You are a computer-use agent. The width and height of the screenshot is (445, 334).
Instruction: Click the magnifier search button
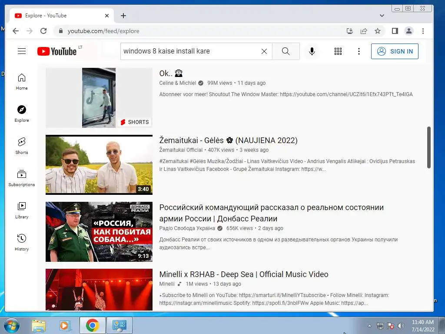286,51
